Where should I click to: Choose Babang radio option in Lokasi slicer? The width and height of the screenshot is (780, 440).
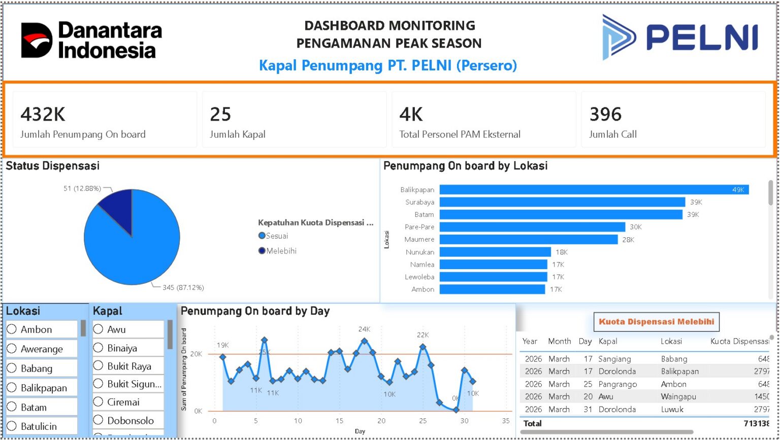12,369
